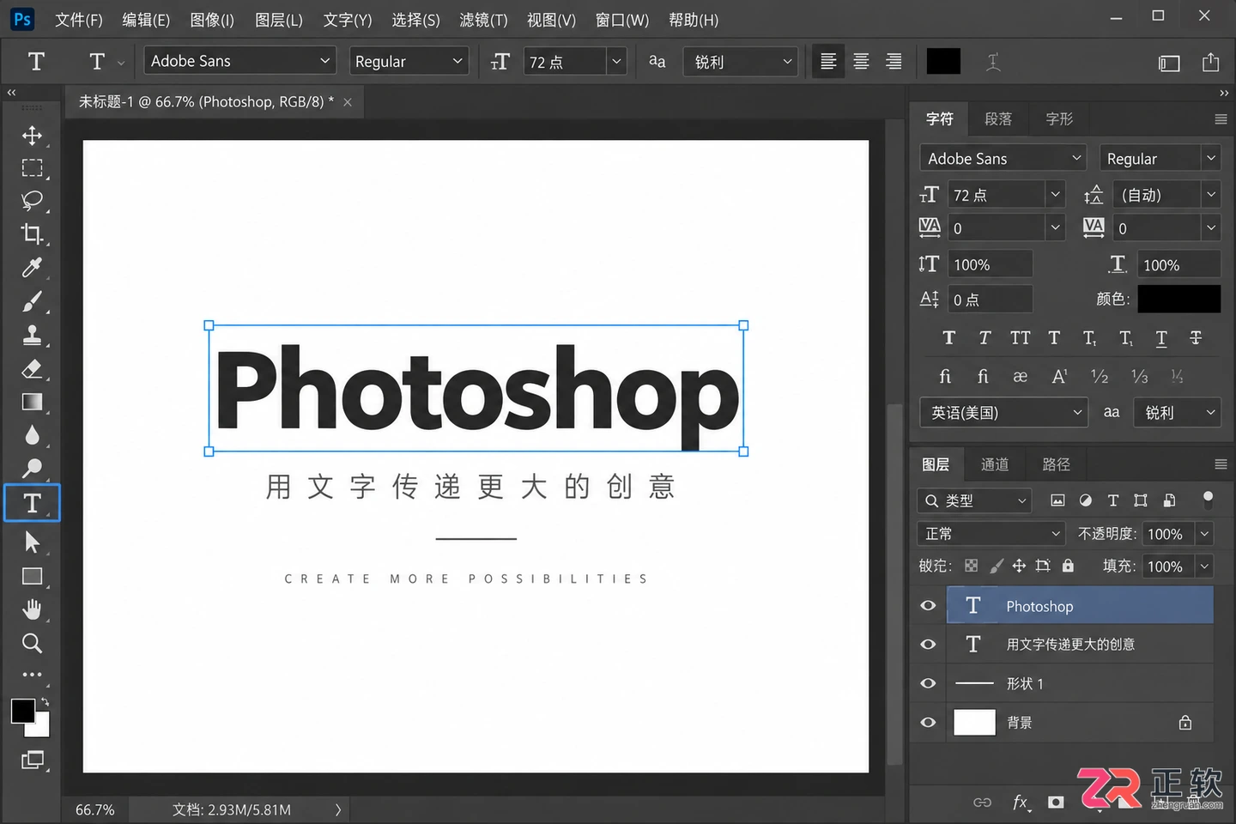Viewport: 1236px width, 824px height.
Task: Open the font style dropdown in options bar
Action: point(409,61)
